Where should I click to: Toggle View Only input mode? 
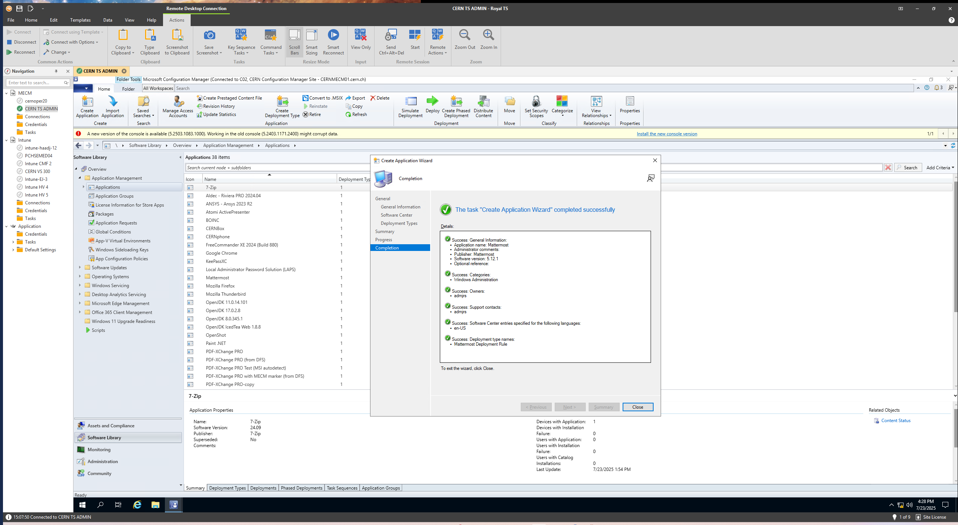point(360,39)
